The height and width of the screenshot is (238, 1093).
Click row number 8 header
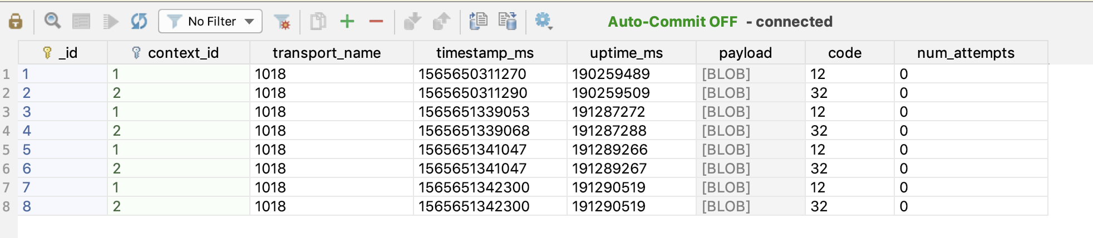tap(7, 206)
